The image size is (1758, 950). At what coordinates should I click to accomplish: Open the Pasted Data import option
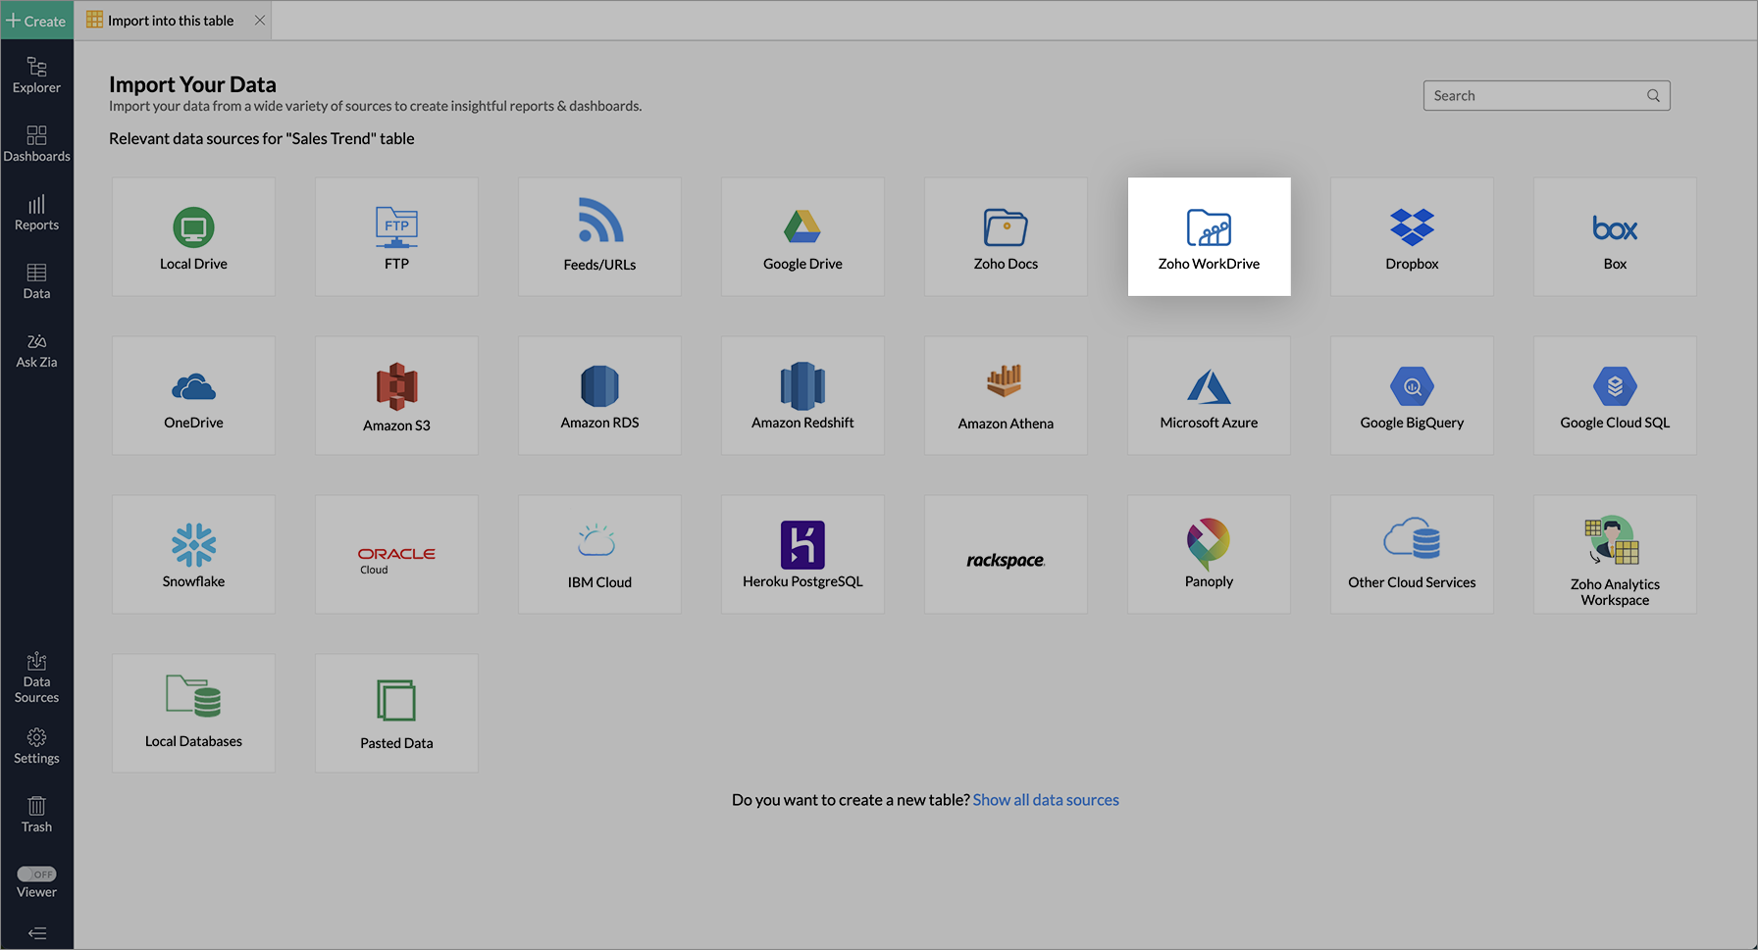(x=396, y=713)
